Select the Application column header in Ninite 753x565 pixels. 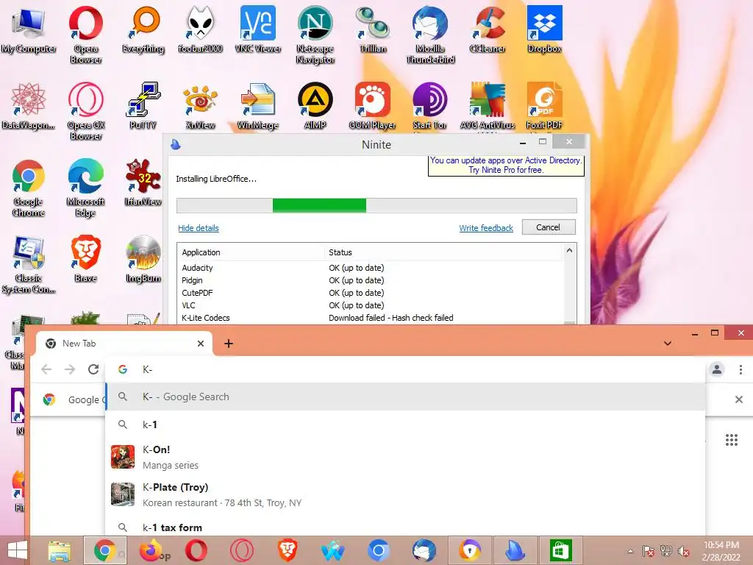pyautogui.click(x=252, y=252)
